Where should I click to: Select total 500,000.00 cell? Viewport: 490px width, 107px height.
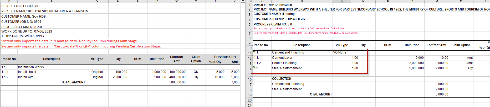point(177,82)
